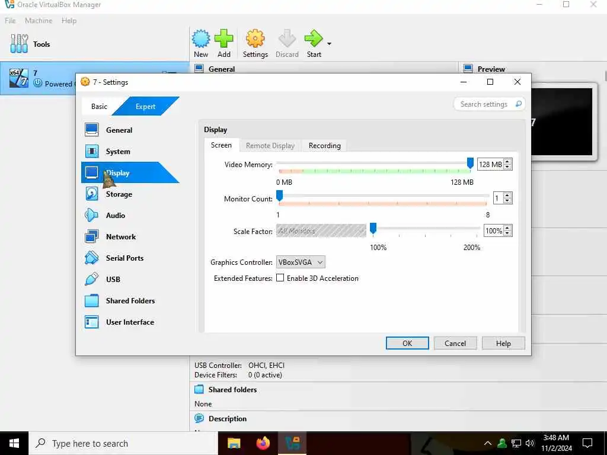Open the notification center icon
This screenshot has height=455, width=607.
click(x=587, y=443)
